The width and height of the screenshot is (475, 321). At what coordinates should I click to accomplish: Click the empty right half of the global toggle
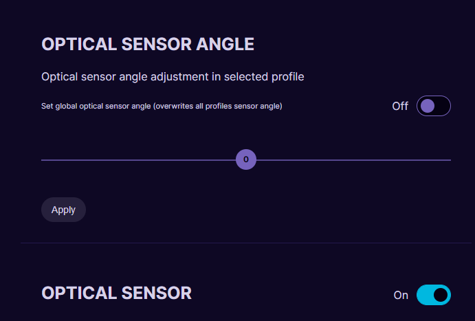click(442, 106)
